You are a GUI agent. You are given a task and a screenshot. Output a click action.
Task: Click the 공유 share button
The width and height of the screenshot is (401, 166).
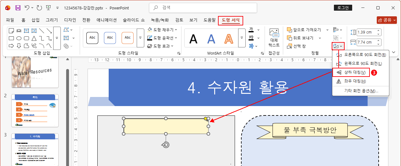click(x=387, y=20)
